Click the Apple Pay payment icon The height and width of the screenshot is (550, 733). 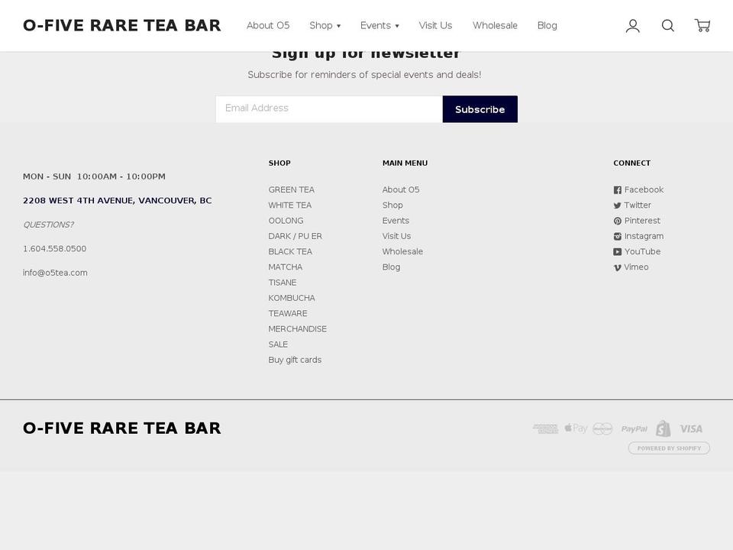pyautogui.click(x=576, y=429)
